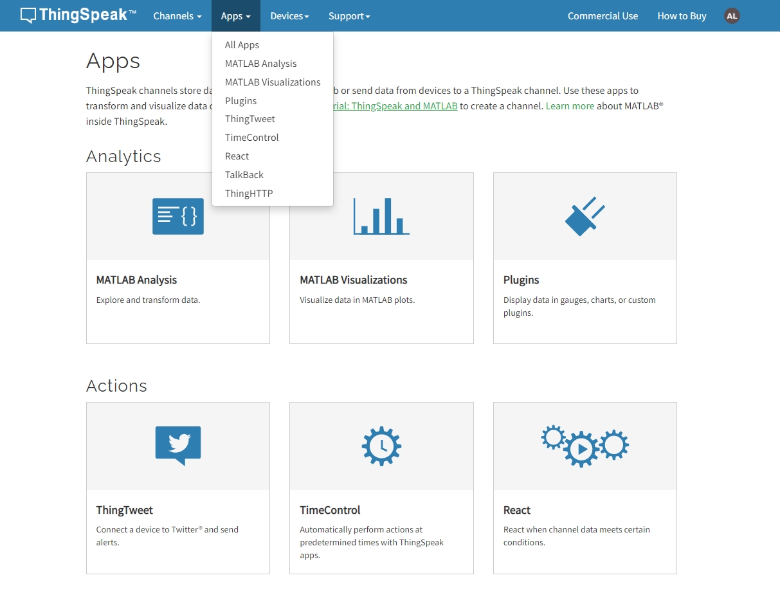
Task: Click the MATLAB Analysis code icon
Action: [178, 216]
